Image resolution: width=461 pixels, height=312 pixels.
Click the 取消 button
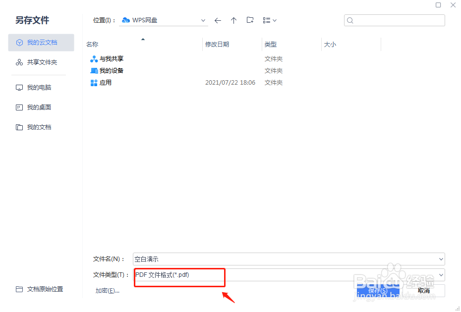point(424,291)
